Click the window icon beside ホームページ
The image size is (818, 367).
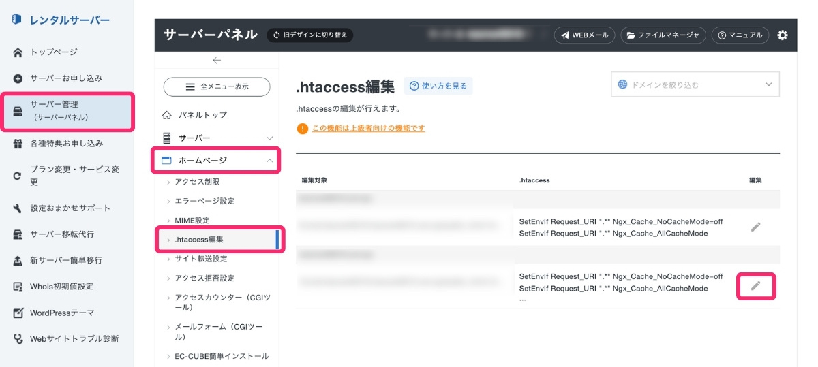167,161
